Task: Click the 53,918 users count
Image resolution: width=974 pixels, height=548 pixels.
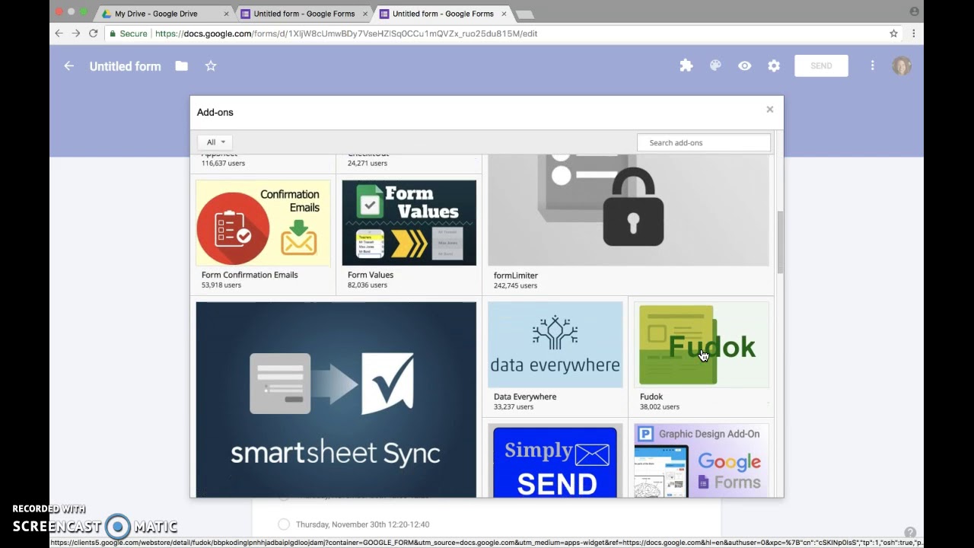Action: pyautogui.click(x=221, y=285)
